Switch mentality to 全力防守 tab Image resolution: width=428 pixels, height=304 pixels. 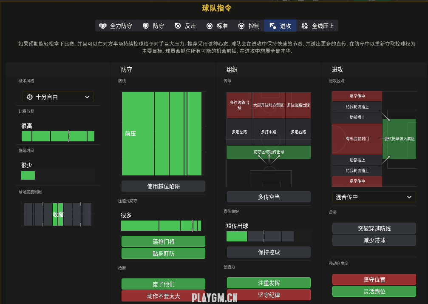point(116,26)
